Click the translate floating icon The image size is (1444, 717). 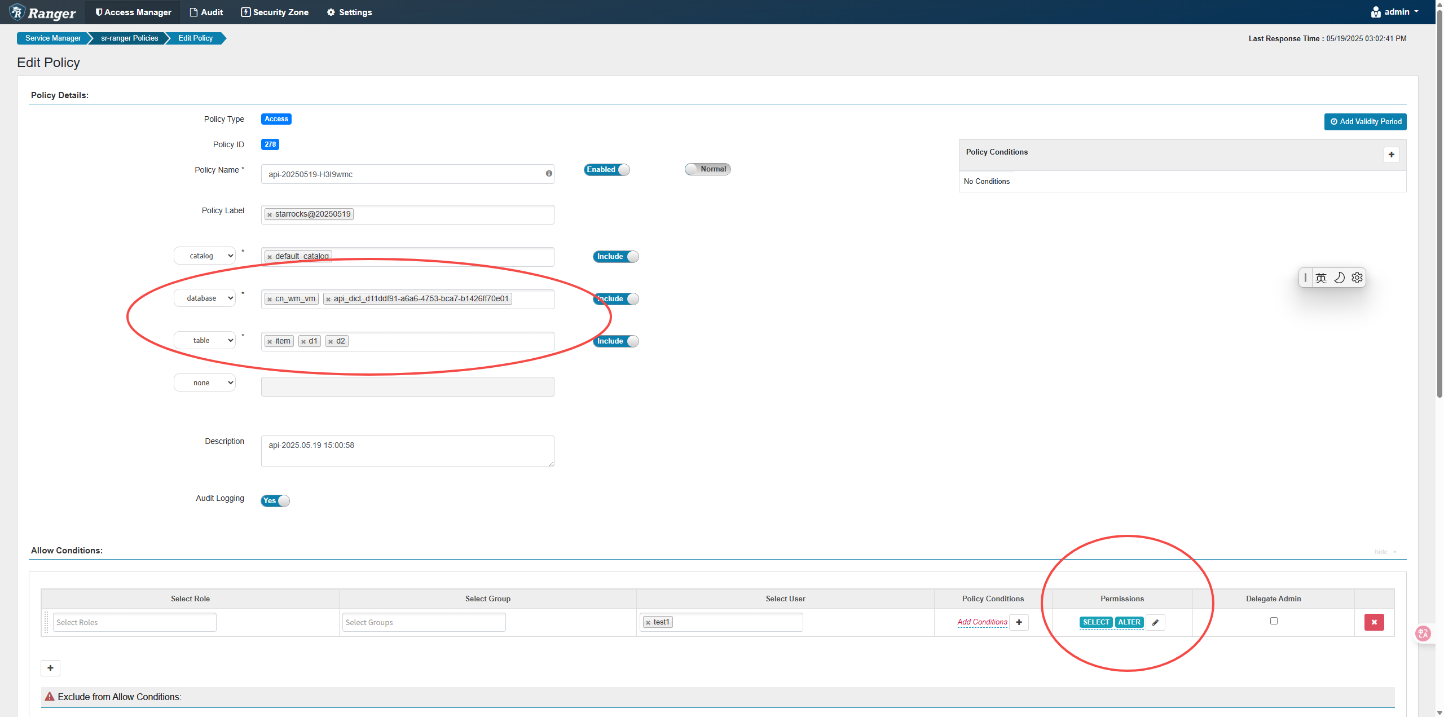pos(1423,634)
